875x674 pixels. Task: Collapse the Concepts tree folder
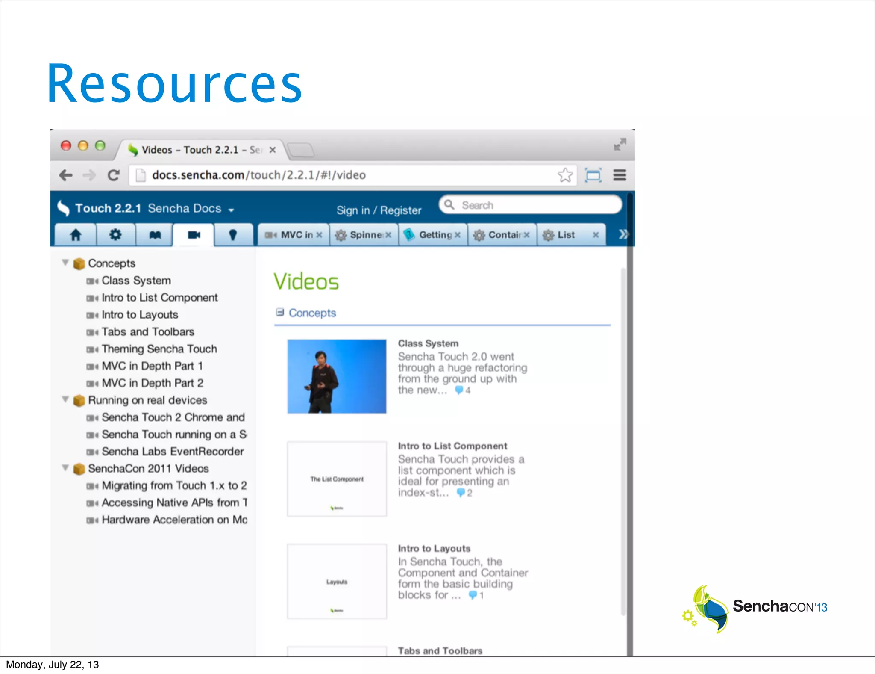65,263
